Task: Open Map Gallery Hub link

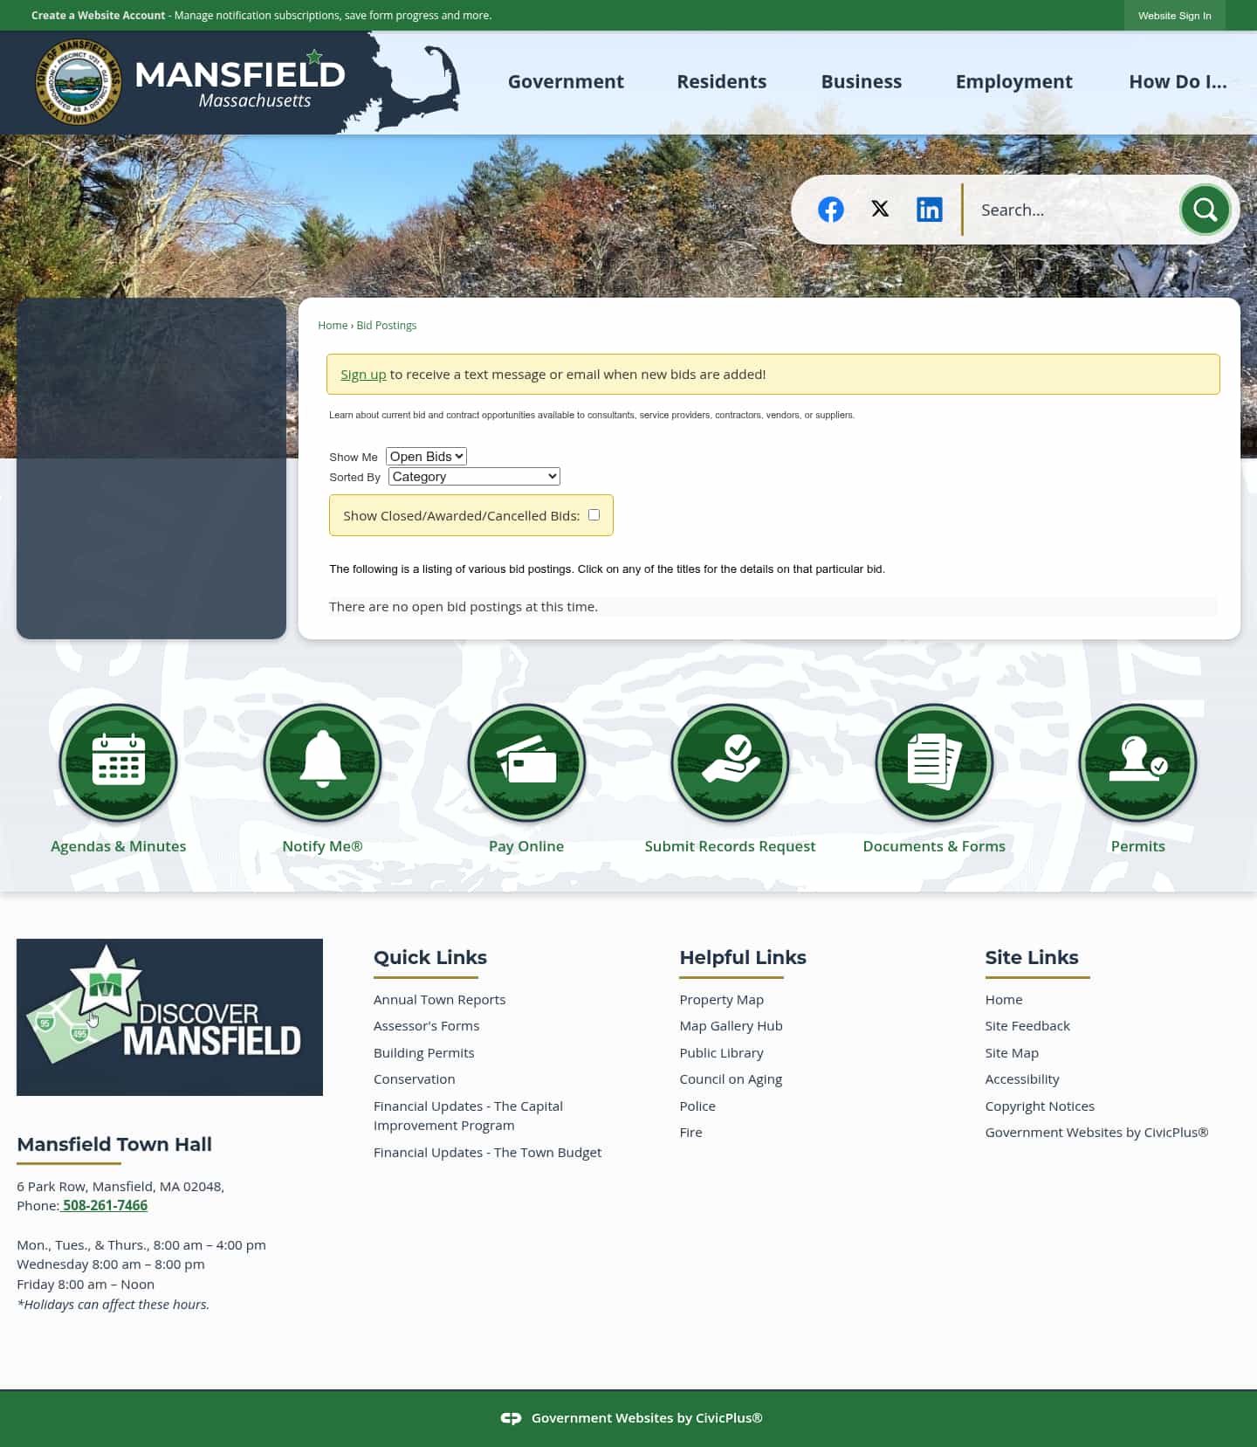Action: click(731, 1025)
